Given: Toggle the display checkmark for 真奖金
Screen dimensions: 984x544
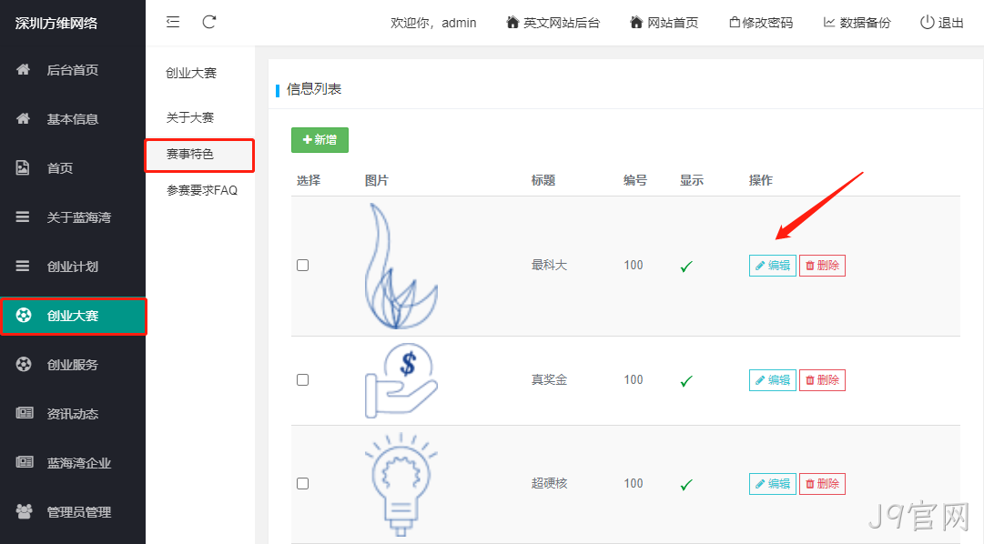Looking at the screenshot, I should point(686,381).
